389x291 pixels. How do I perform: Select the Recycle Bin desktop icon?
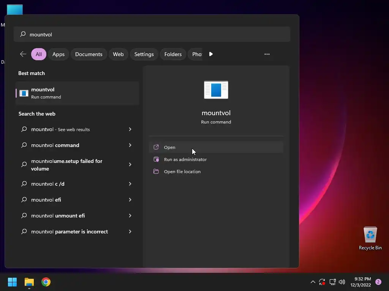click(x=370, y=238)
